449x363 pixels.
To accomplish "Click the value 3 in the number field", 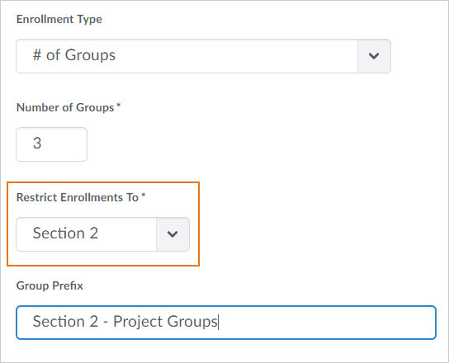I will 37,144.
